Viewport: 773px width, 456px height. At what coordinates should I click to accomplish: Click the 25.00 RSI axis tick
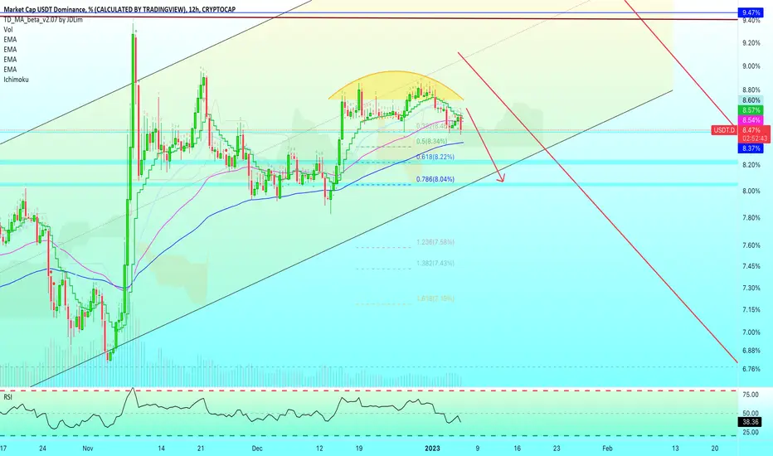[751, 432]
